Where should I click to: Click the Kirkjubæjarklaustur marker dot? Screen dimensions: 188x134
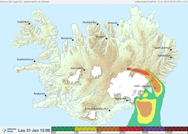point(109,111)
